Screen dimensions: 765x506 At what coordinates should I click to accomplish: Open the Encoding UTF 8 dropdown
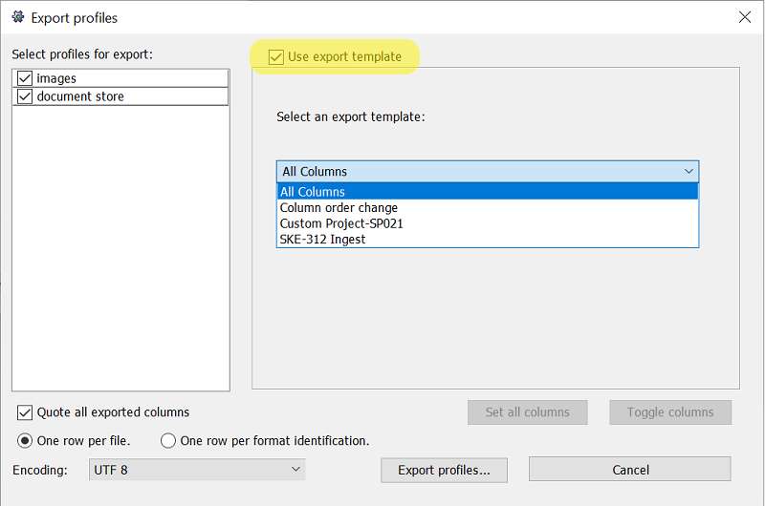point(197,470)
